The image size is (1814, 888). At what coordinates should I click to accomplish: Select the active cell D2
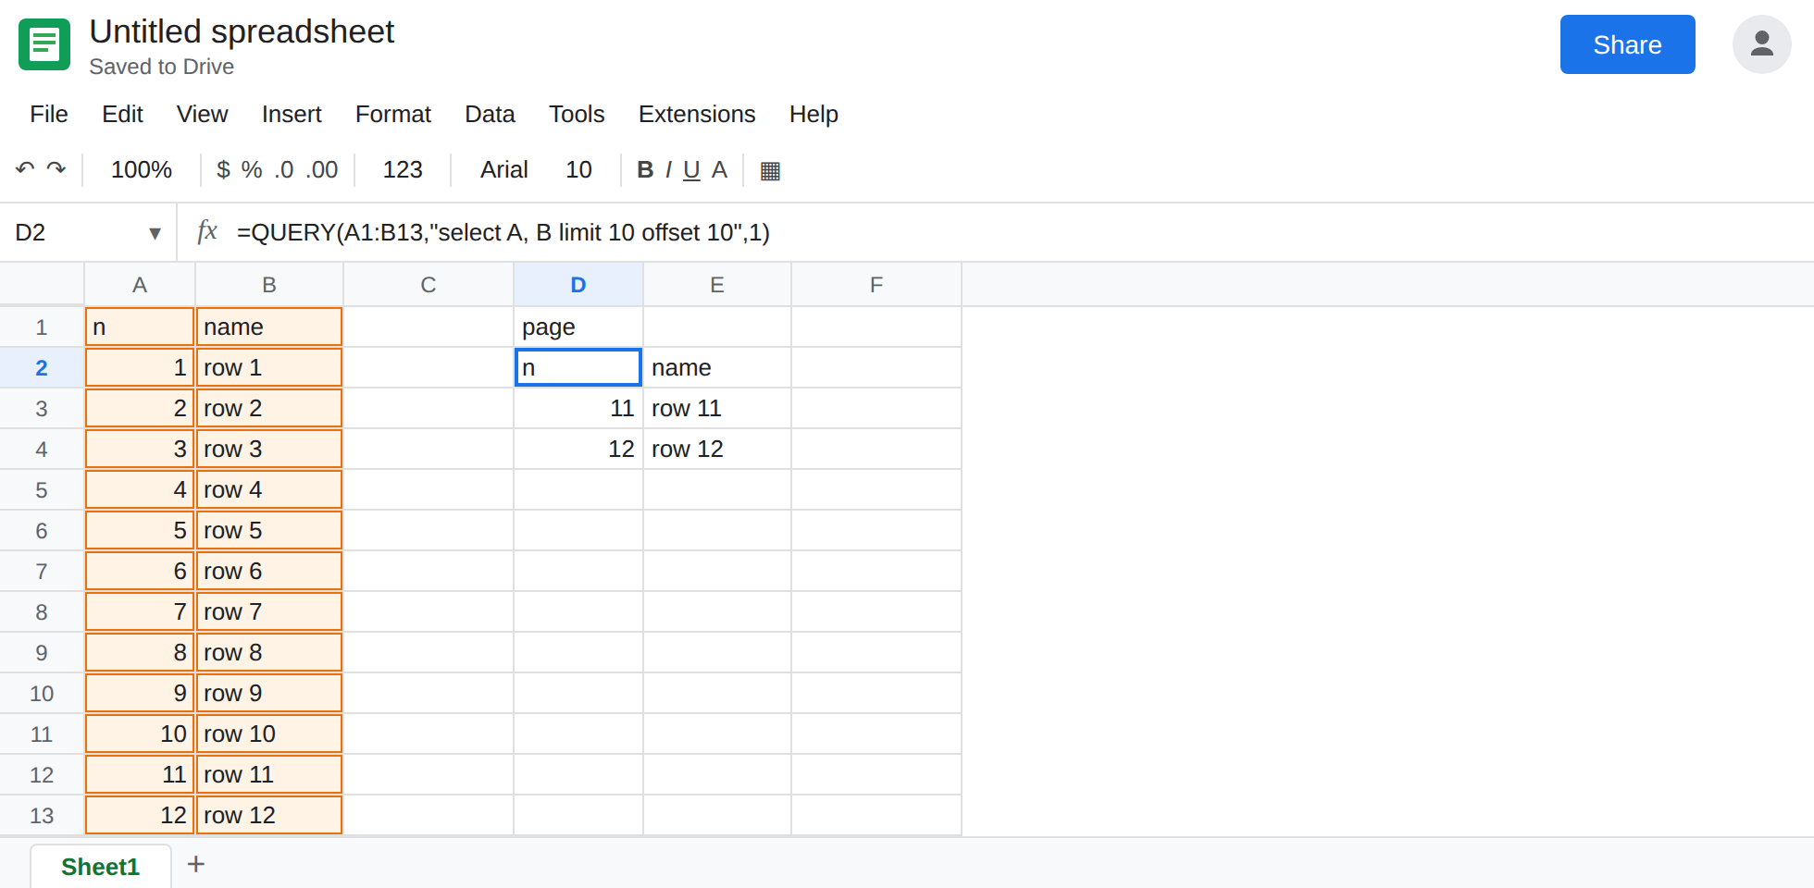(x=578, y=368)
